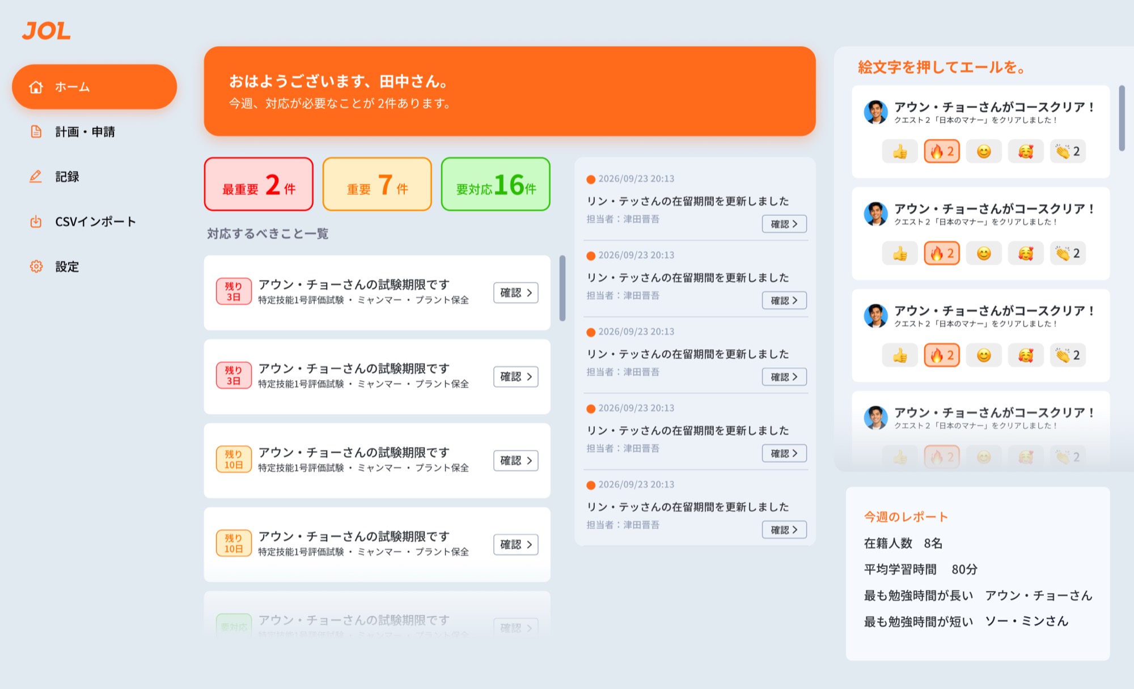Click 確認 on the topmost リン・テッ activity entry
Screen dimensions: 1134x689
pos(784,224)
